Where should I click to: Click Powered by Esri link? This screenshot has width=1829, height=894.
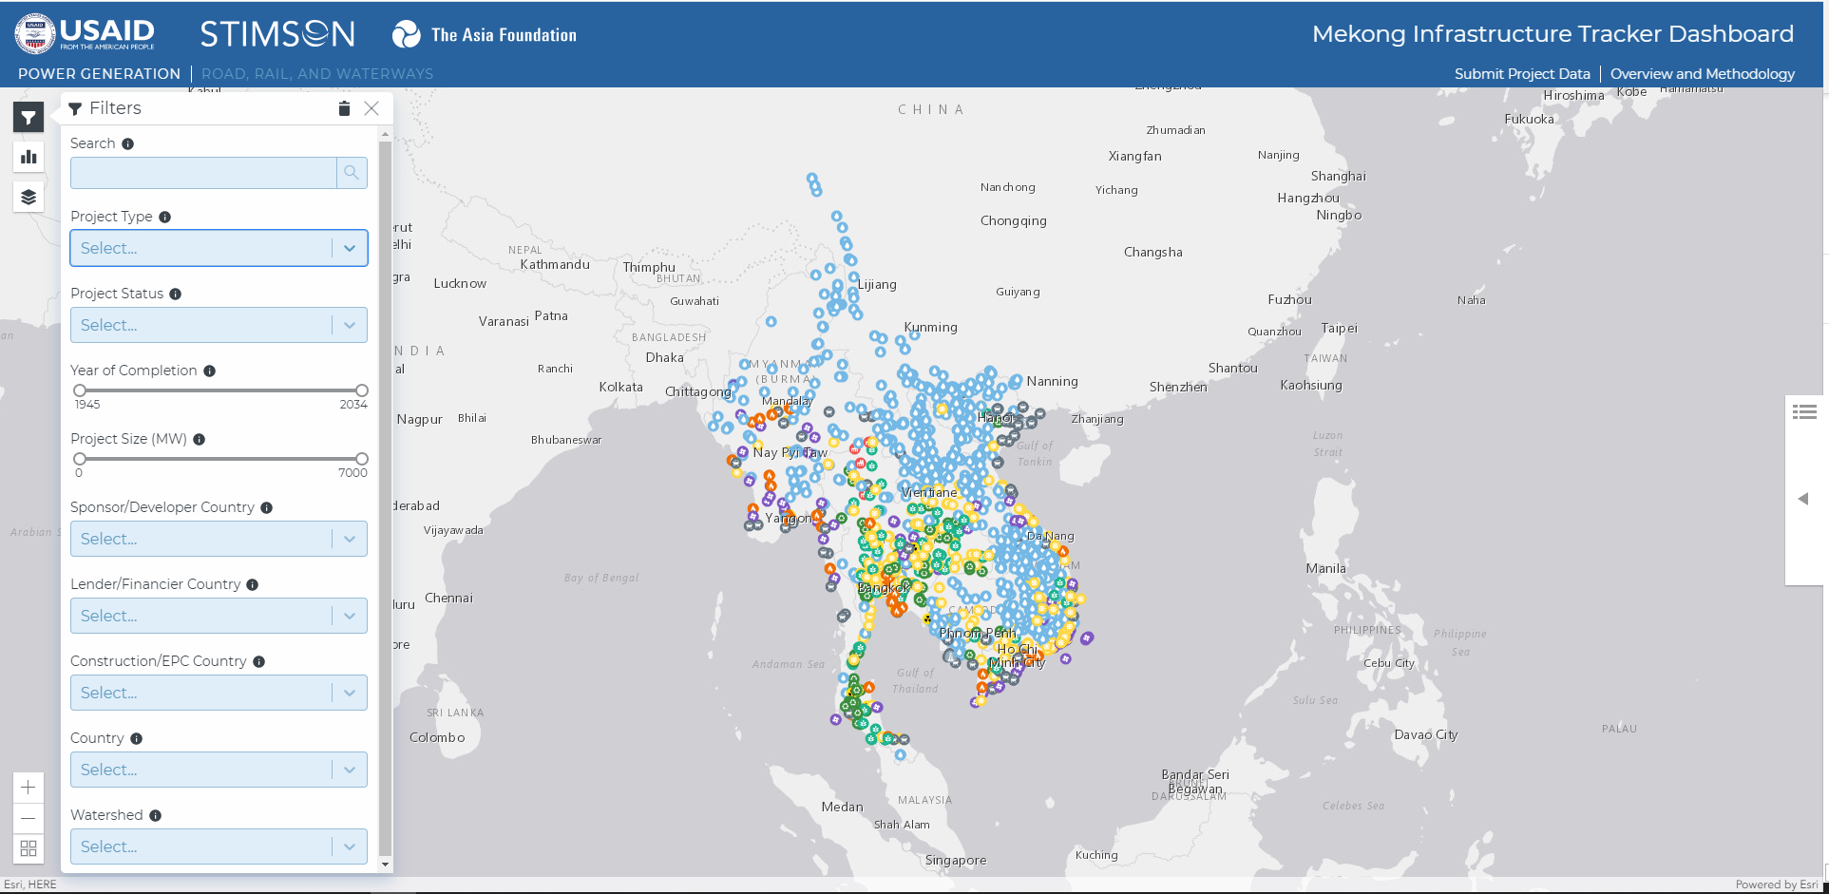[x=1777, y=884]
